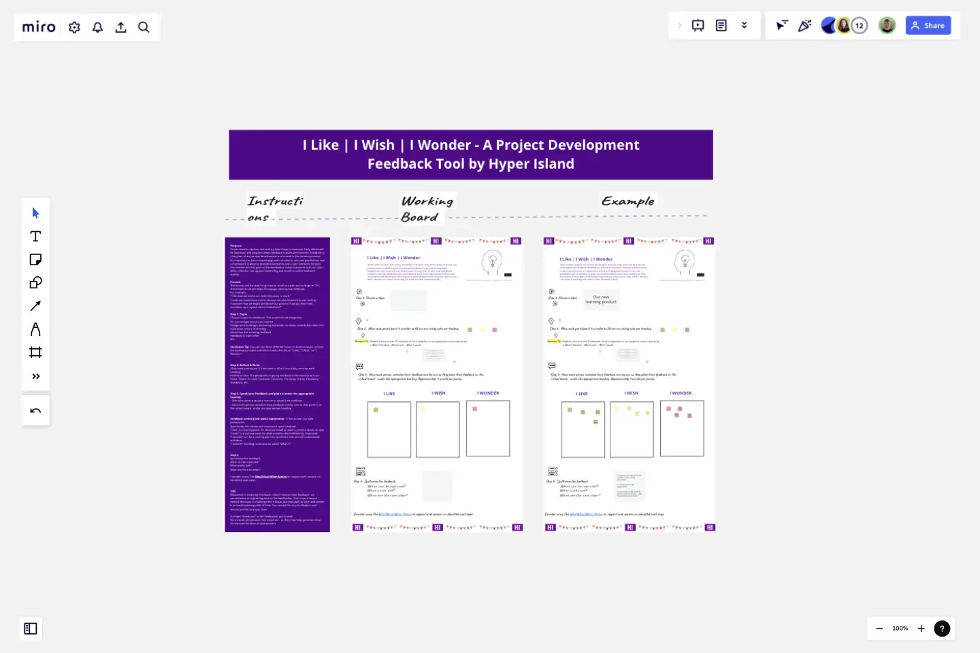Click the export board upload icon

pos(121,27)
